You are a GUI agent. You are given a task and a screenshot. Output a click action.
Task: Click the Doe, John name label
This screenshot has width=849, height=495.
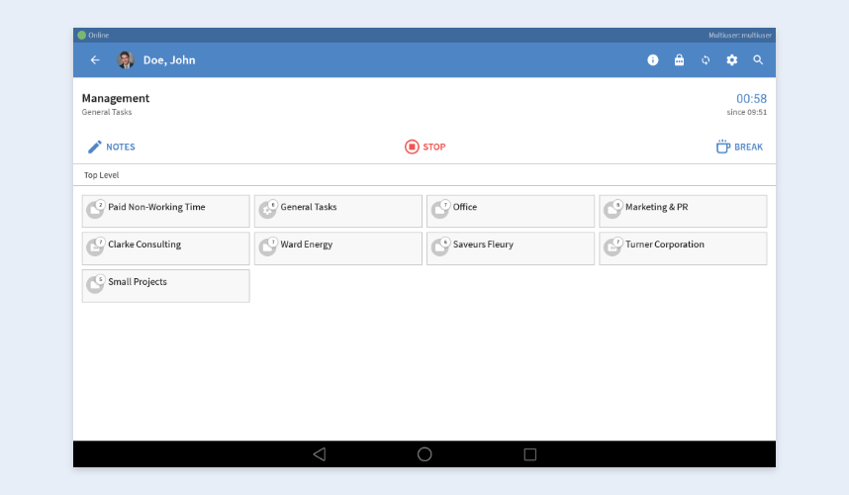pyautogui.click(x=169, y=60)
